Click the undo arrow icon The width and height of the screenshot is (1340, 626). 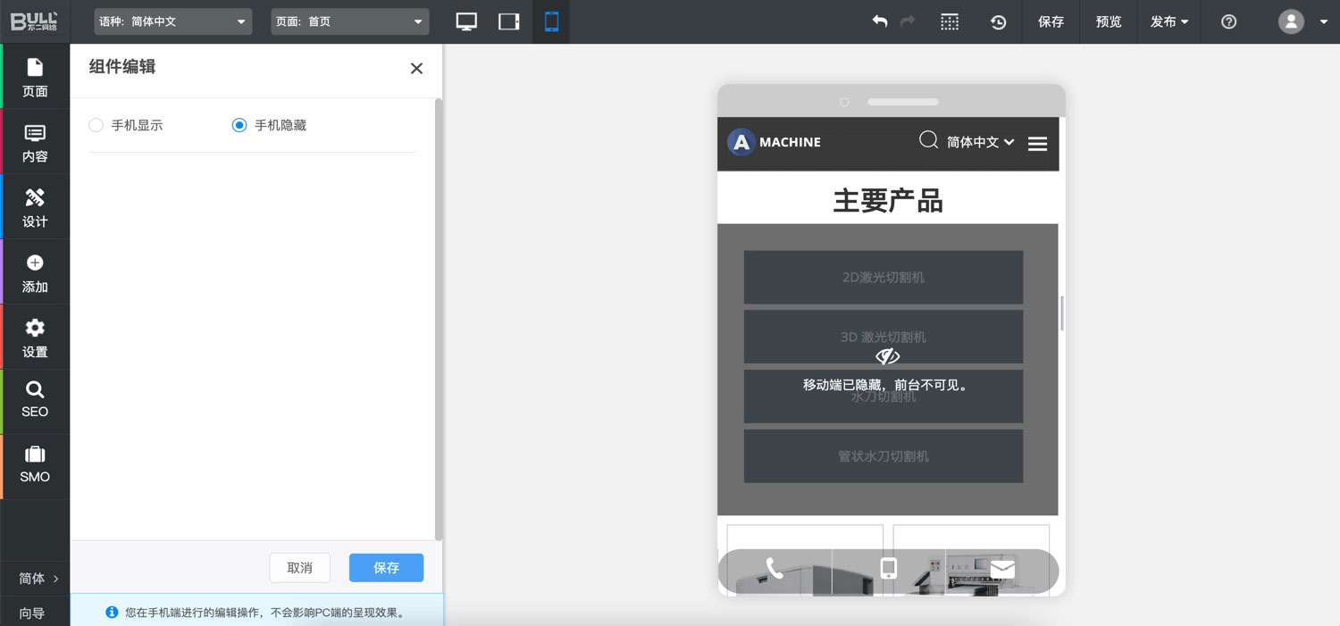tap(880, 21)
